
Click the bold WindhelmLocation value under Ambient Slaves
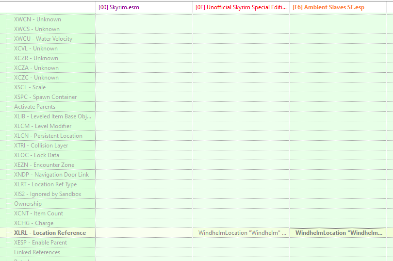click(x=339, y=233)
